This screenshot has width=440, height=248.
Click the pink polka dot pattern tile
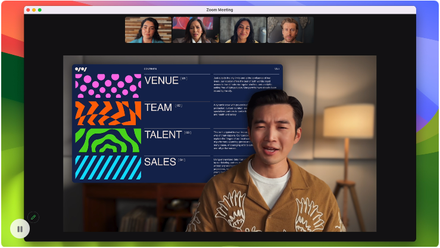108,86
